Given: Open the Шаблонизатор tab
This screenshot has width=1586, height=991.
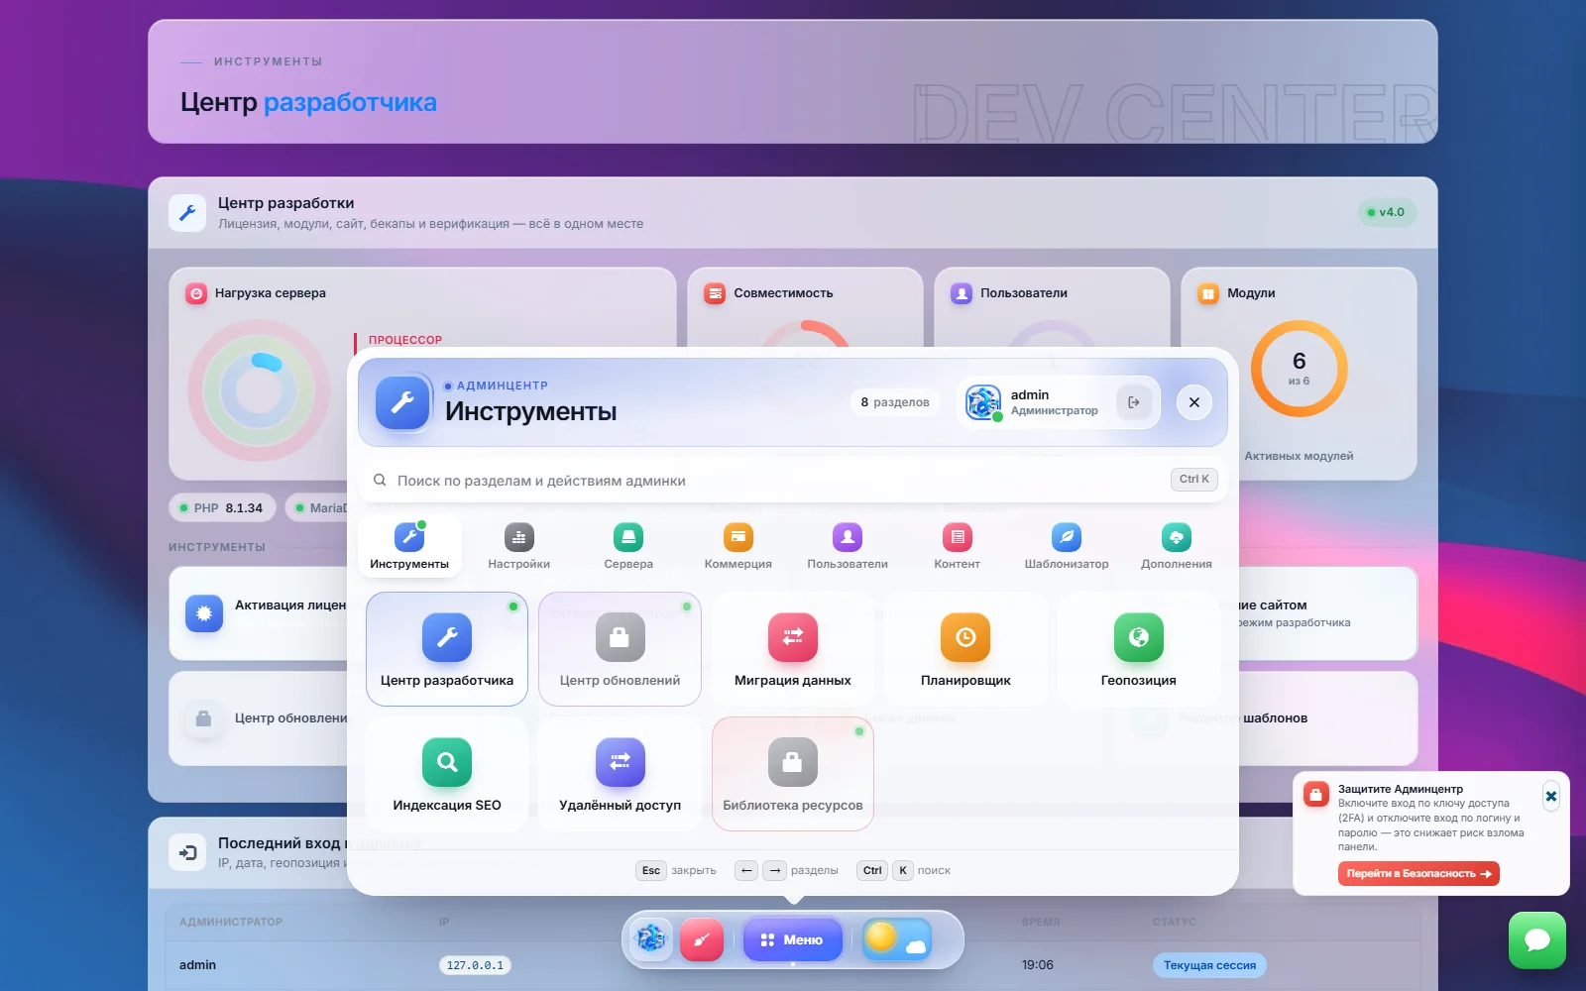Looking at the screenshot, I should click(x=1067, y=546).
